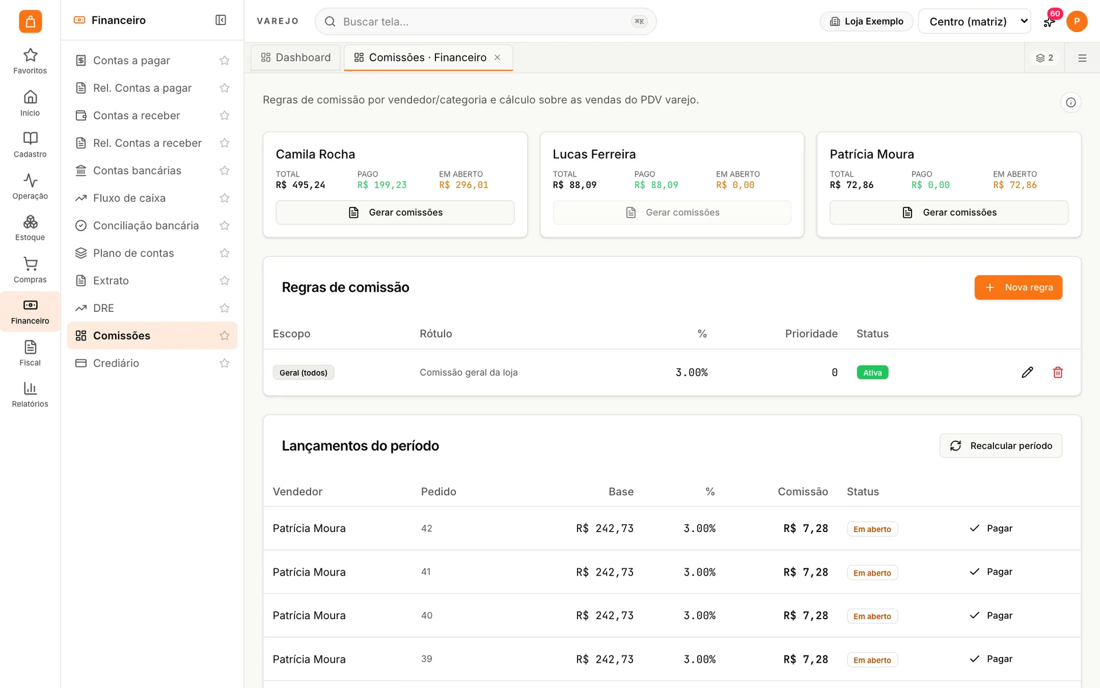The width and height of the screenshot is (1100, 688).
Task: Open Favoritos in the left rail
Action: [30, 61]
